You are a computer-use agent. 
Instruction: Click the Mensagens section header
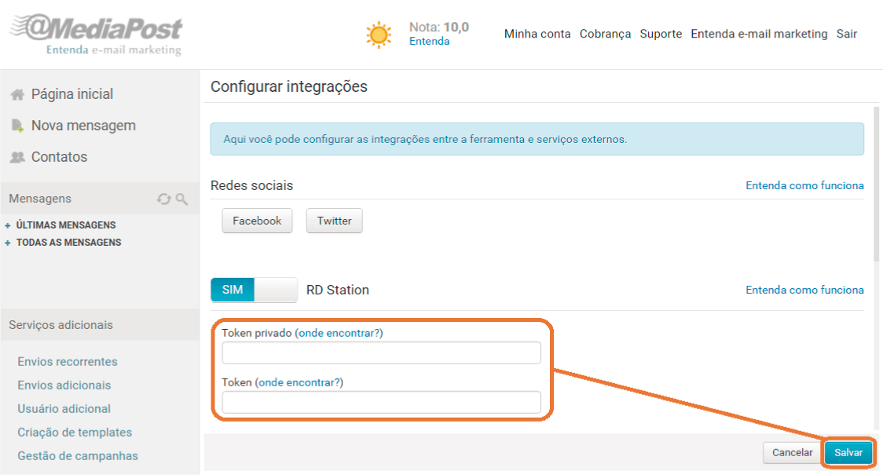pos(40,199)
